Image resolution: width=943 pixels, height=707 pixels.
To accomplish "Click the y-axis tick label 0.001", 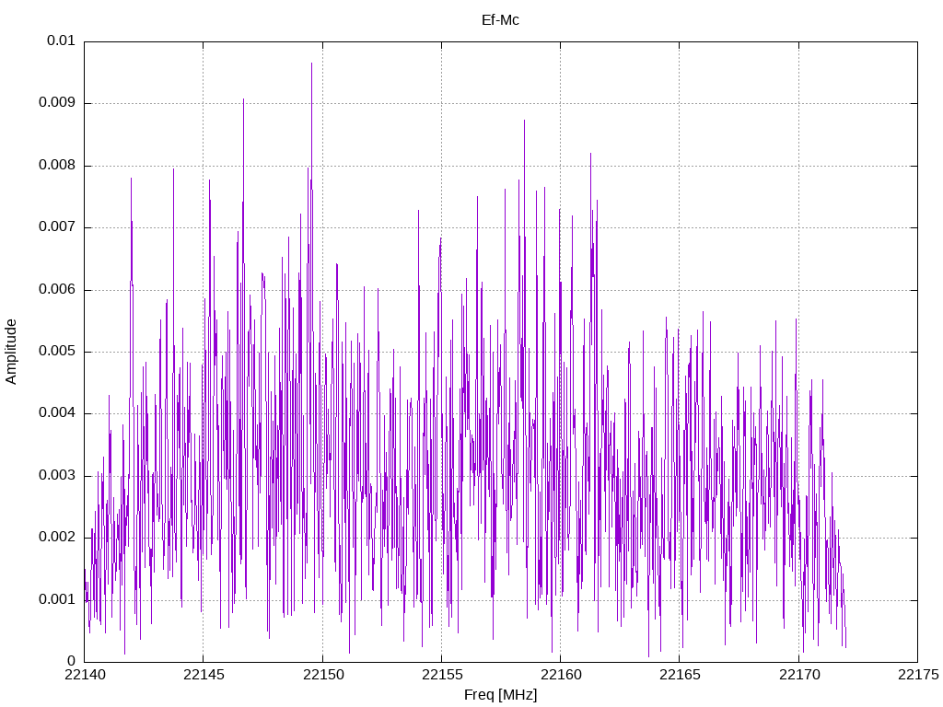I will pyautogui.click(x=57, y=599).
